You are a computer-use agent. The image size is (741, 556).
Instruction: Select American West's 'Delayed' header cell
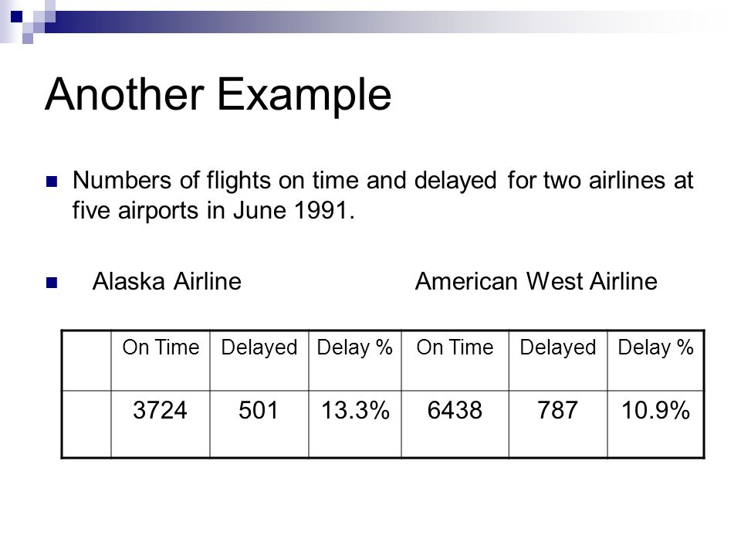point(558,361)
